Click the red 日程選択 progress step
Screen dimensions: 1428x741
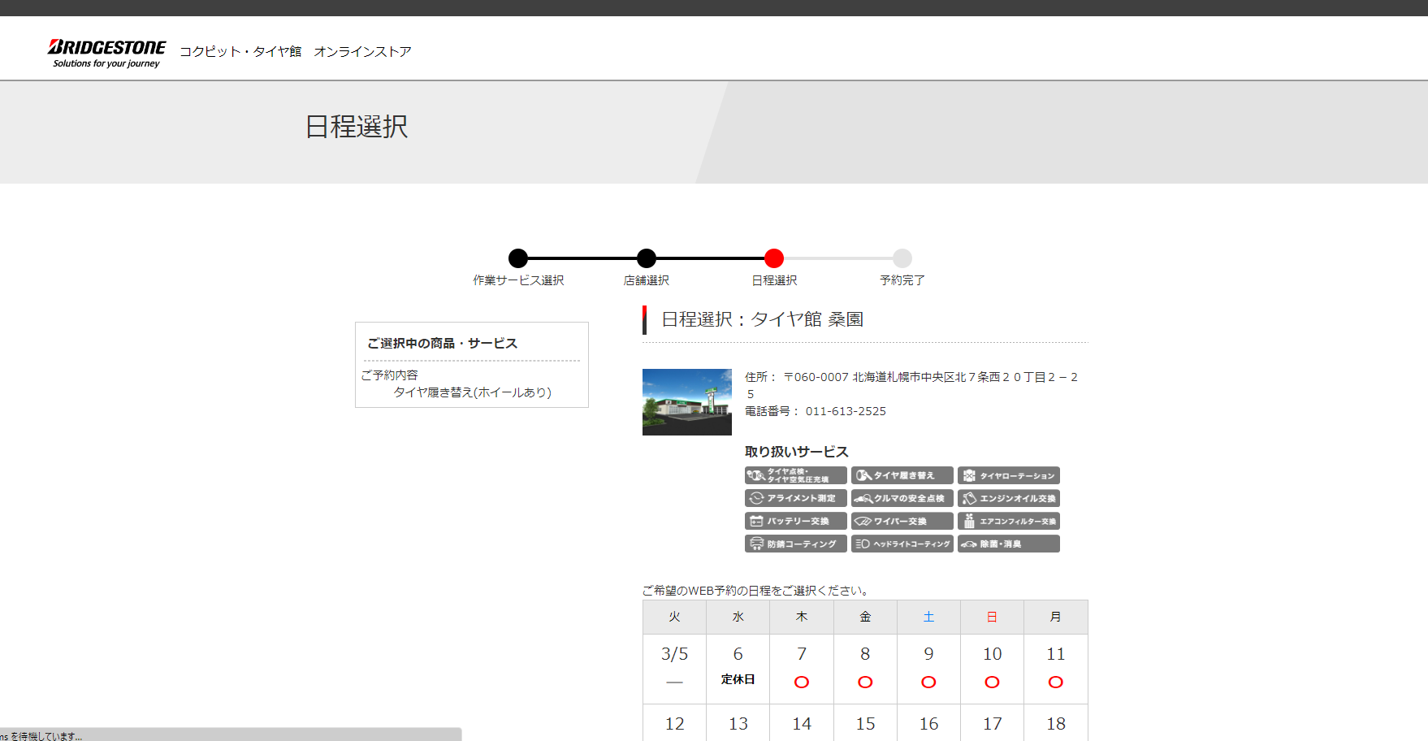click(x=774, y=258)
